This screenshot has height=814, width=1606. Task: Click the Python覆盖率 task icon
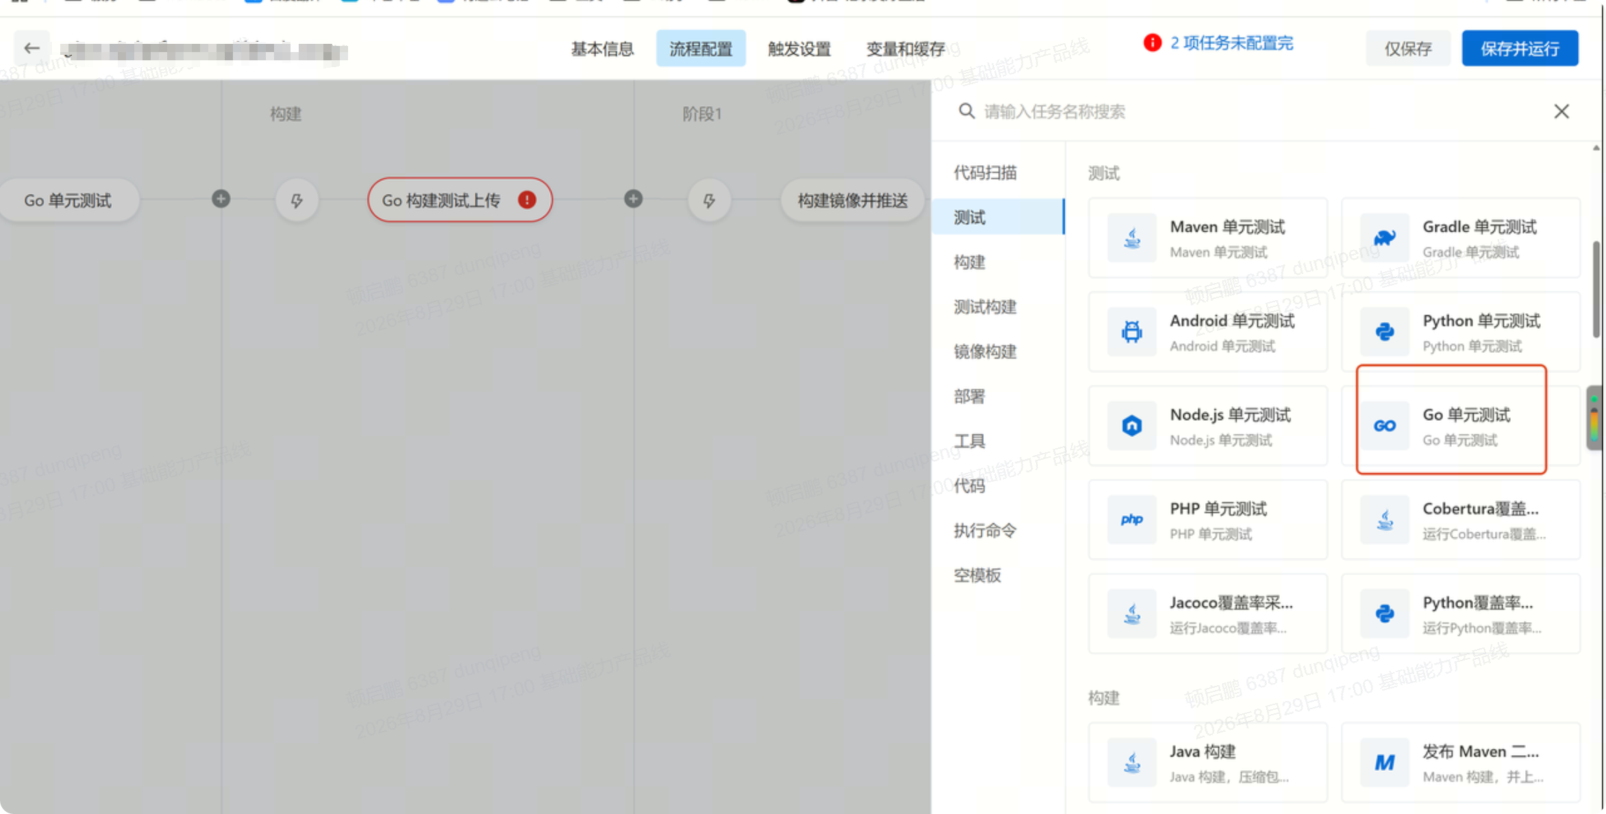[x=1385, y=613]
